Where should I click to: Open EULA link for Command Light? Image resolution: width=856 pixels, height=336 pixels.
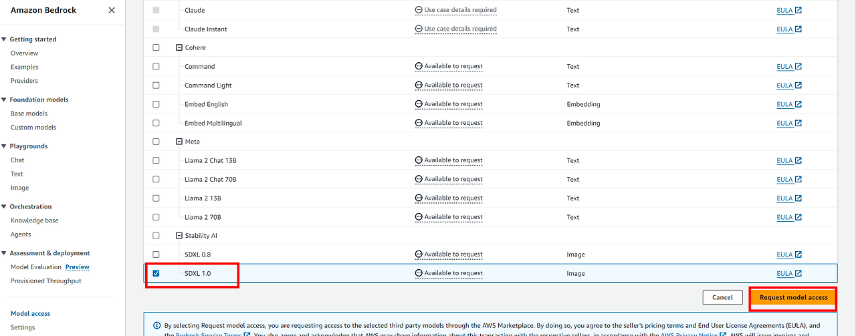[789, 86]
